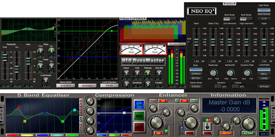Toggle the Freeze OFF switch in NEO EQ
This screenshot has width=275, height=137.
(239, 86)
